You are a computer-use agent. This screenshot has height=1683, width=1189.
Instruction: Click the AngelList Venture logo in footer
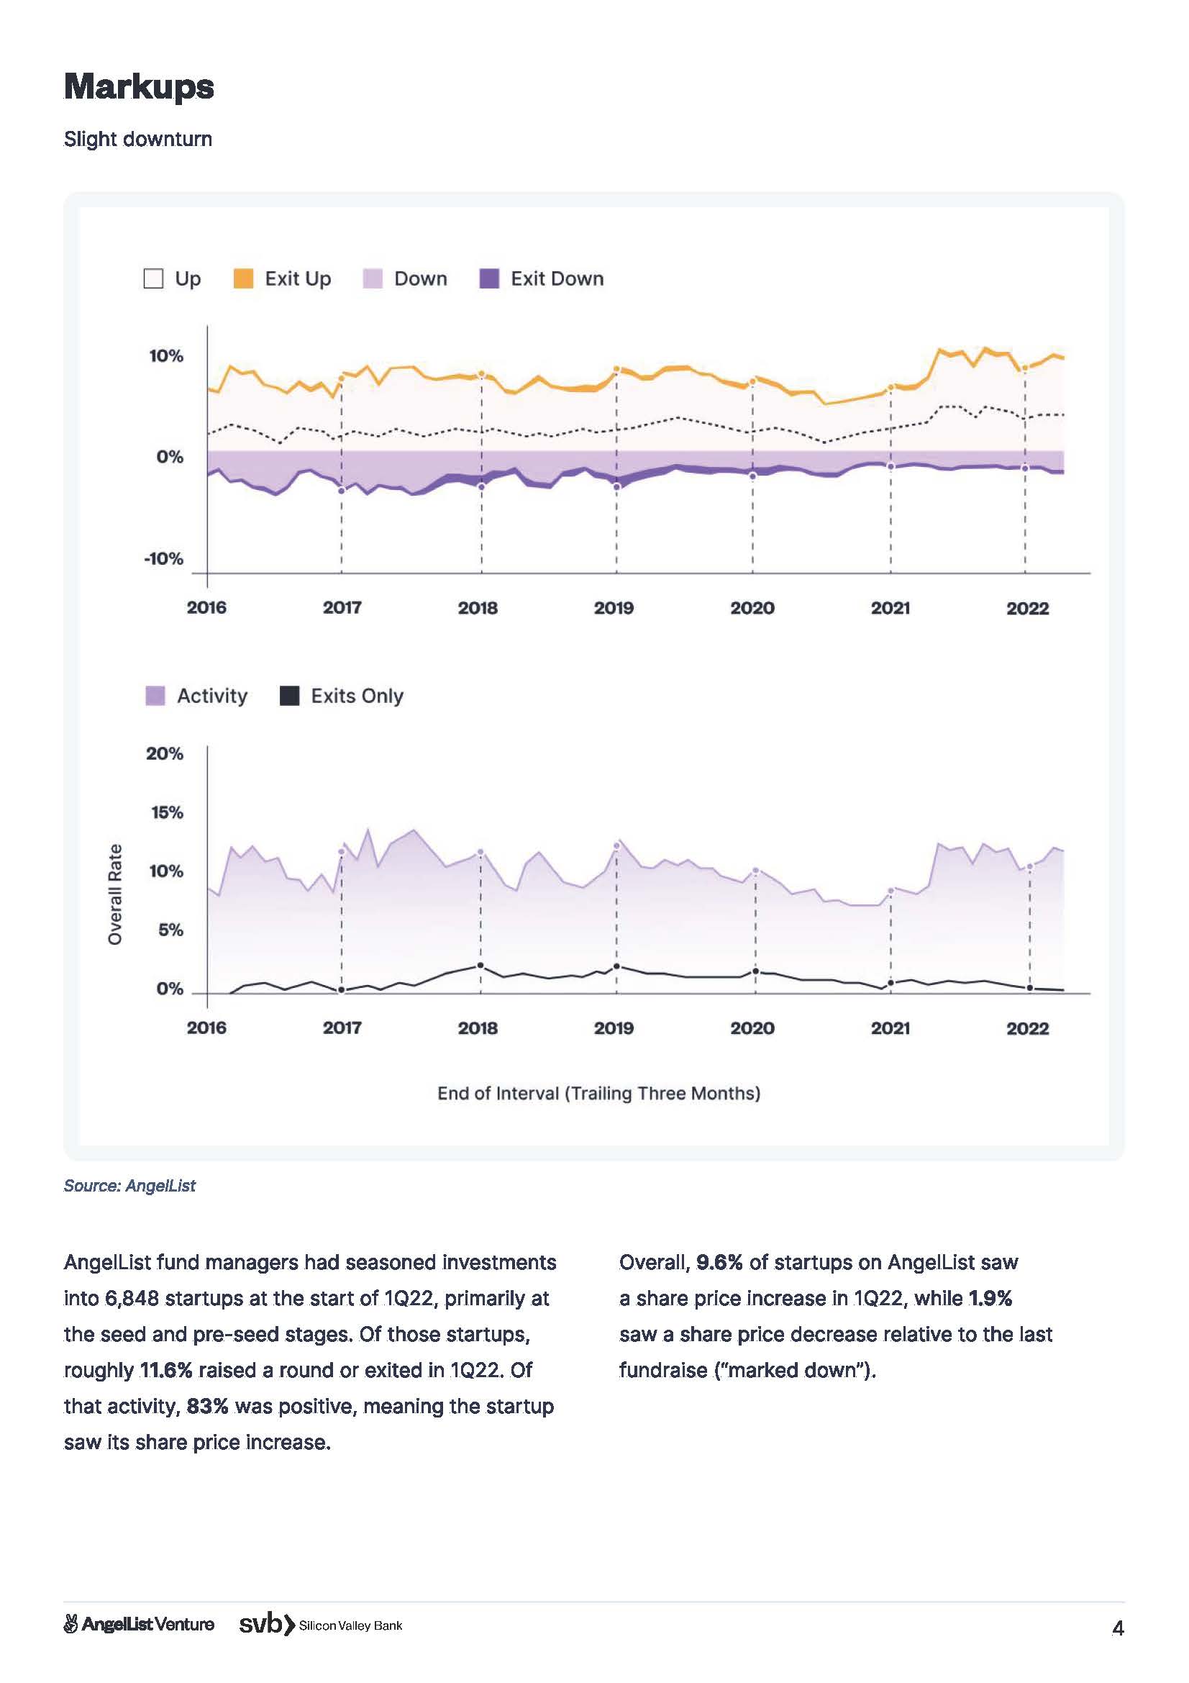coord(140,1625)
